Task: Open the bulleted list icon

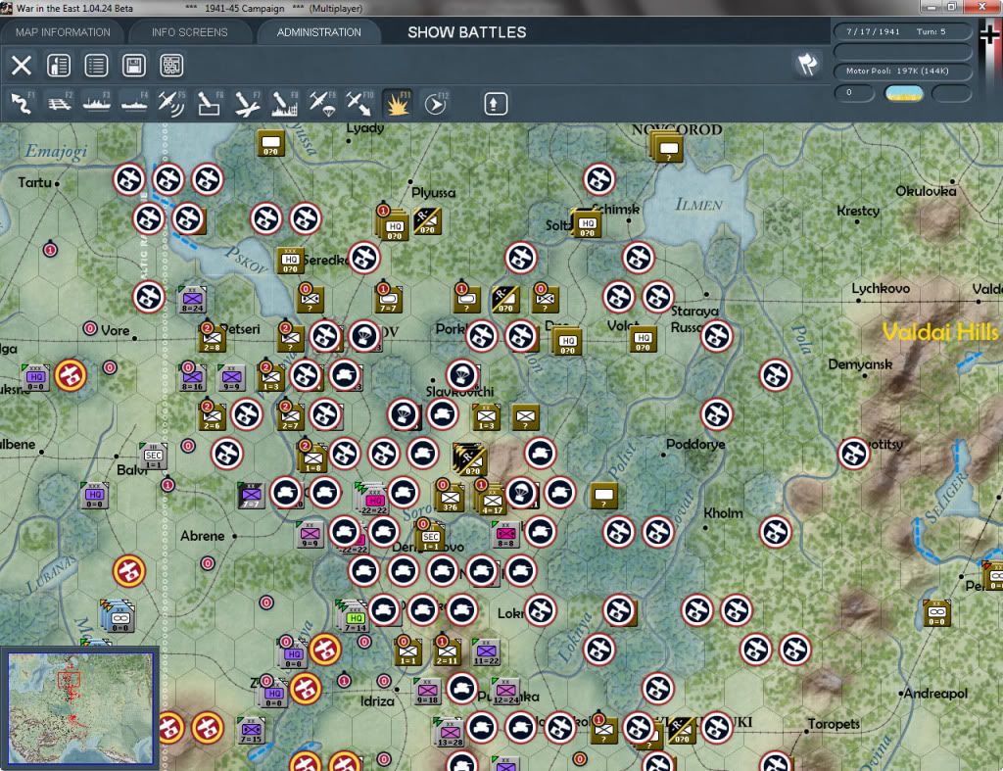Action: pyautogui.click(x=97, y=66)
